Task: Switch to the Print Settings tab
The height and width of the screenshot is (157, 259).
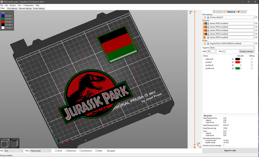Action: (12, 8)
